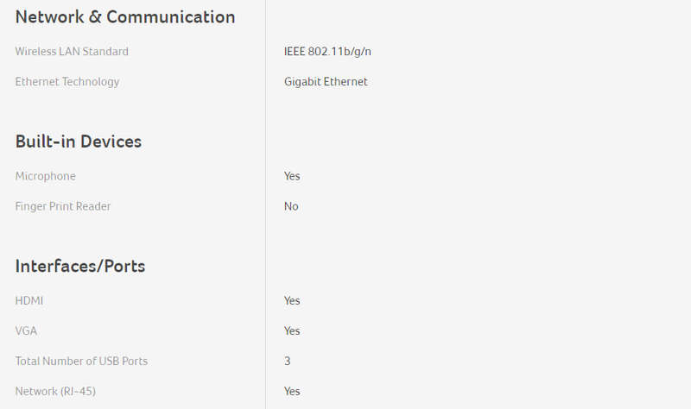The image size is (691, 409).
Task: Select the VGA spec label
Action: (26, 331)
